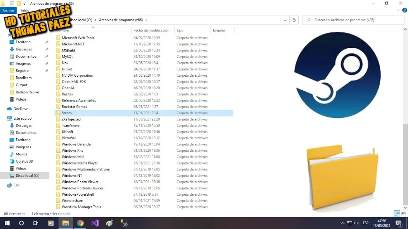
Task: Click the OneDrive cloud icon
Action: point(10,109)
